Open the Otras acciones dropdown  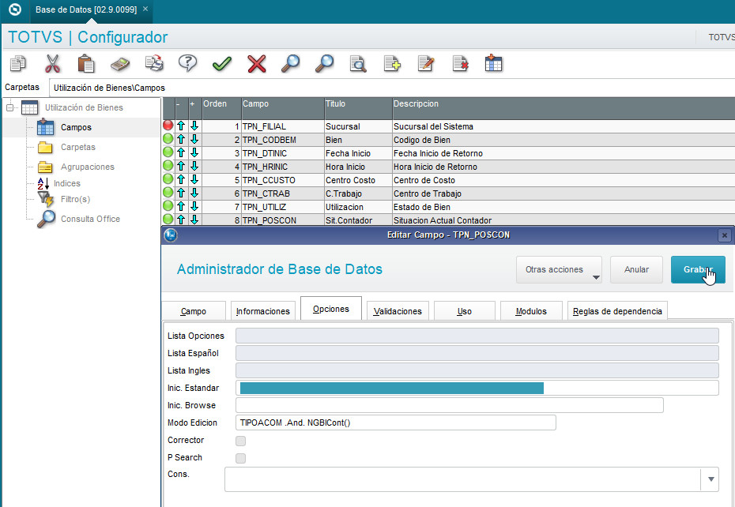click(x=559, y=269)
